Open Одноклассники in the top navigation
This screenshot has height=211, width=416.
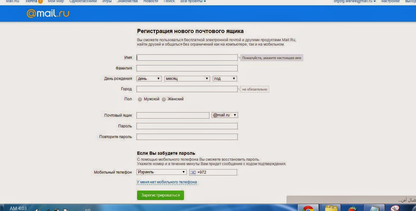tap(83, 1)
